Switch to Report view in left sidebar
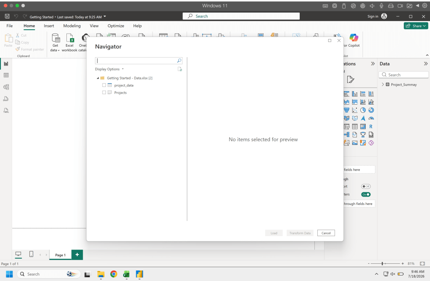430x281 pixels. click(6, 63)
